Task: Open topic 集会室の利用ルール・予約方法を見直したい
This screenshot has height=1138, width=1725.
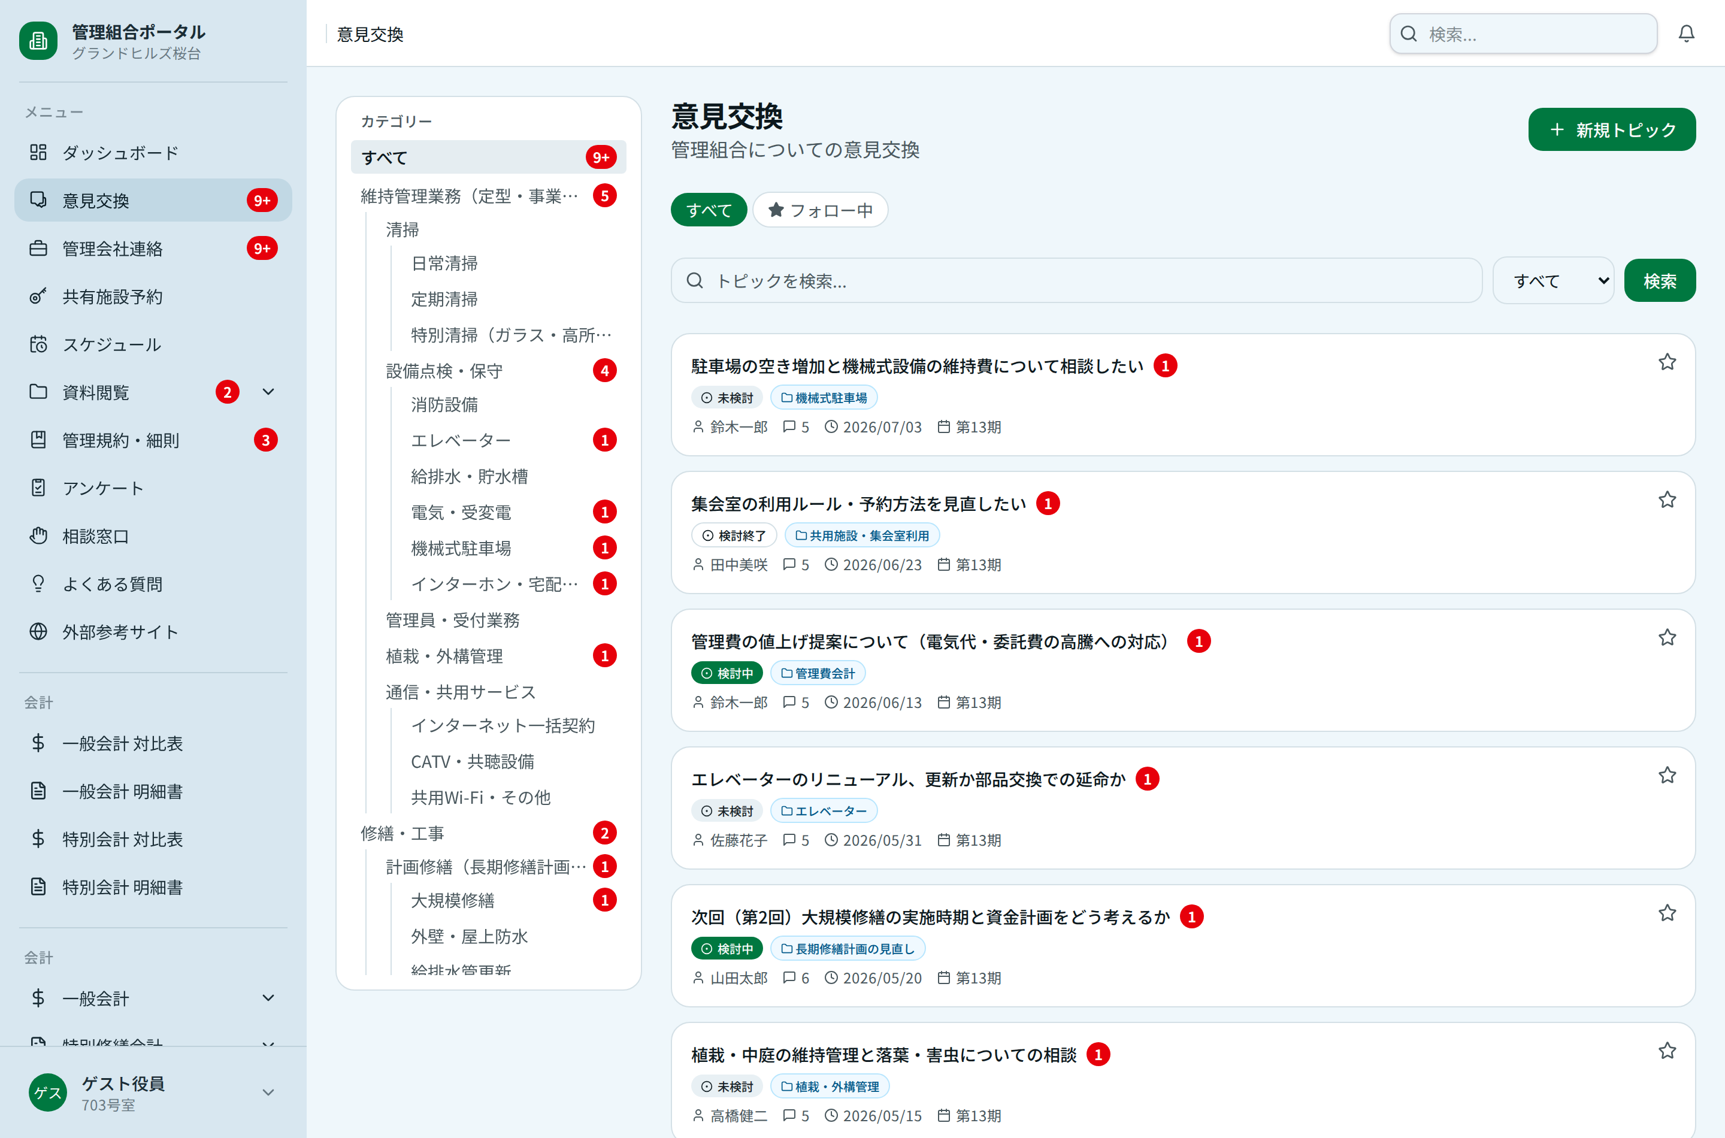Action: (x=858, y=504)
